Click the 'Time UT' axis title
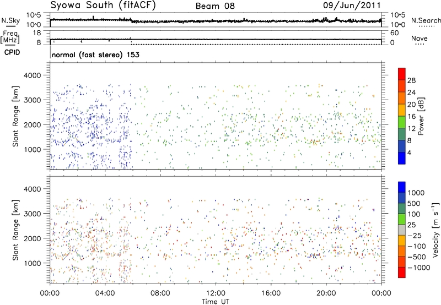This screenshot has height=305, width=441. [216, 302]
